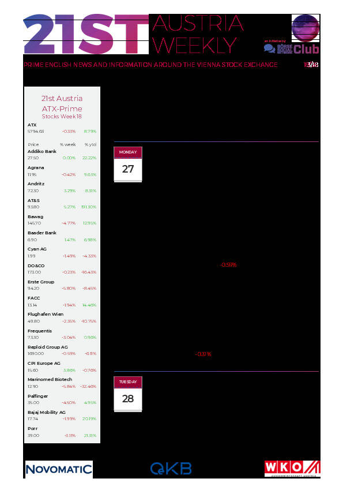
Task: Click the Vienna Stock Exchange tagline text
Action: [x=150, y=65]
